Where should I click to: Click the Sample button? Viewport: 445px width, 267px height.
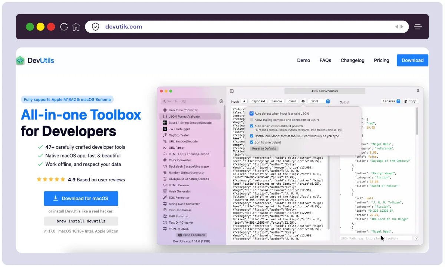(x=277, y=101)
